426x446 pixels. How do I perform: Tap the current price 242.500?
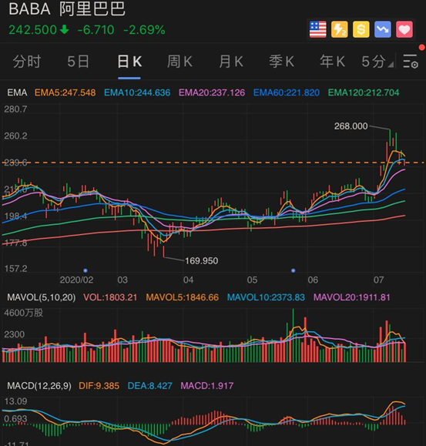tap(33, 30)
